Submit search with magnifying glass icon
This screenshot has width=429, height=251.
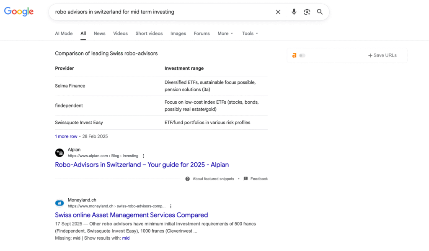click(320, 12)
